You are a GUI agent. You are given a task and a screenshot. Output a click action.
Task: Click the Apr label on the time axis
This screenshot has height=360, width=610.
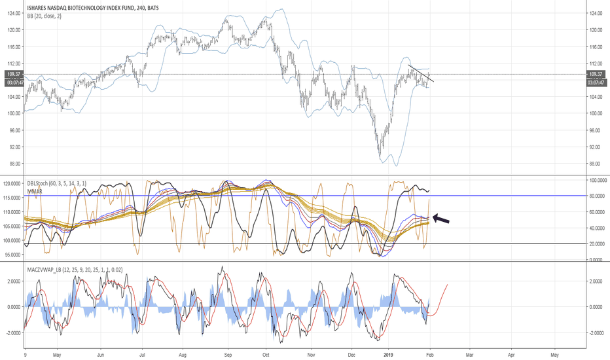tap(511, 355)
